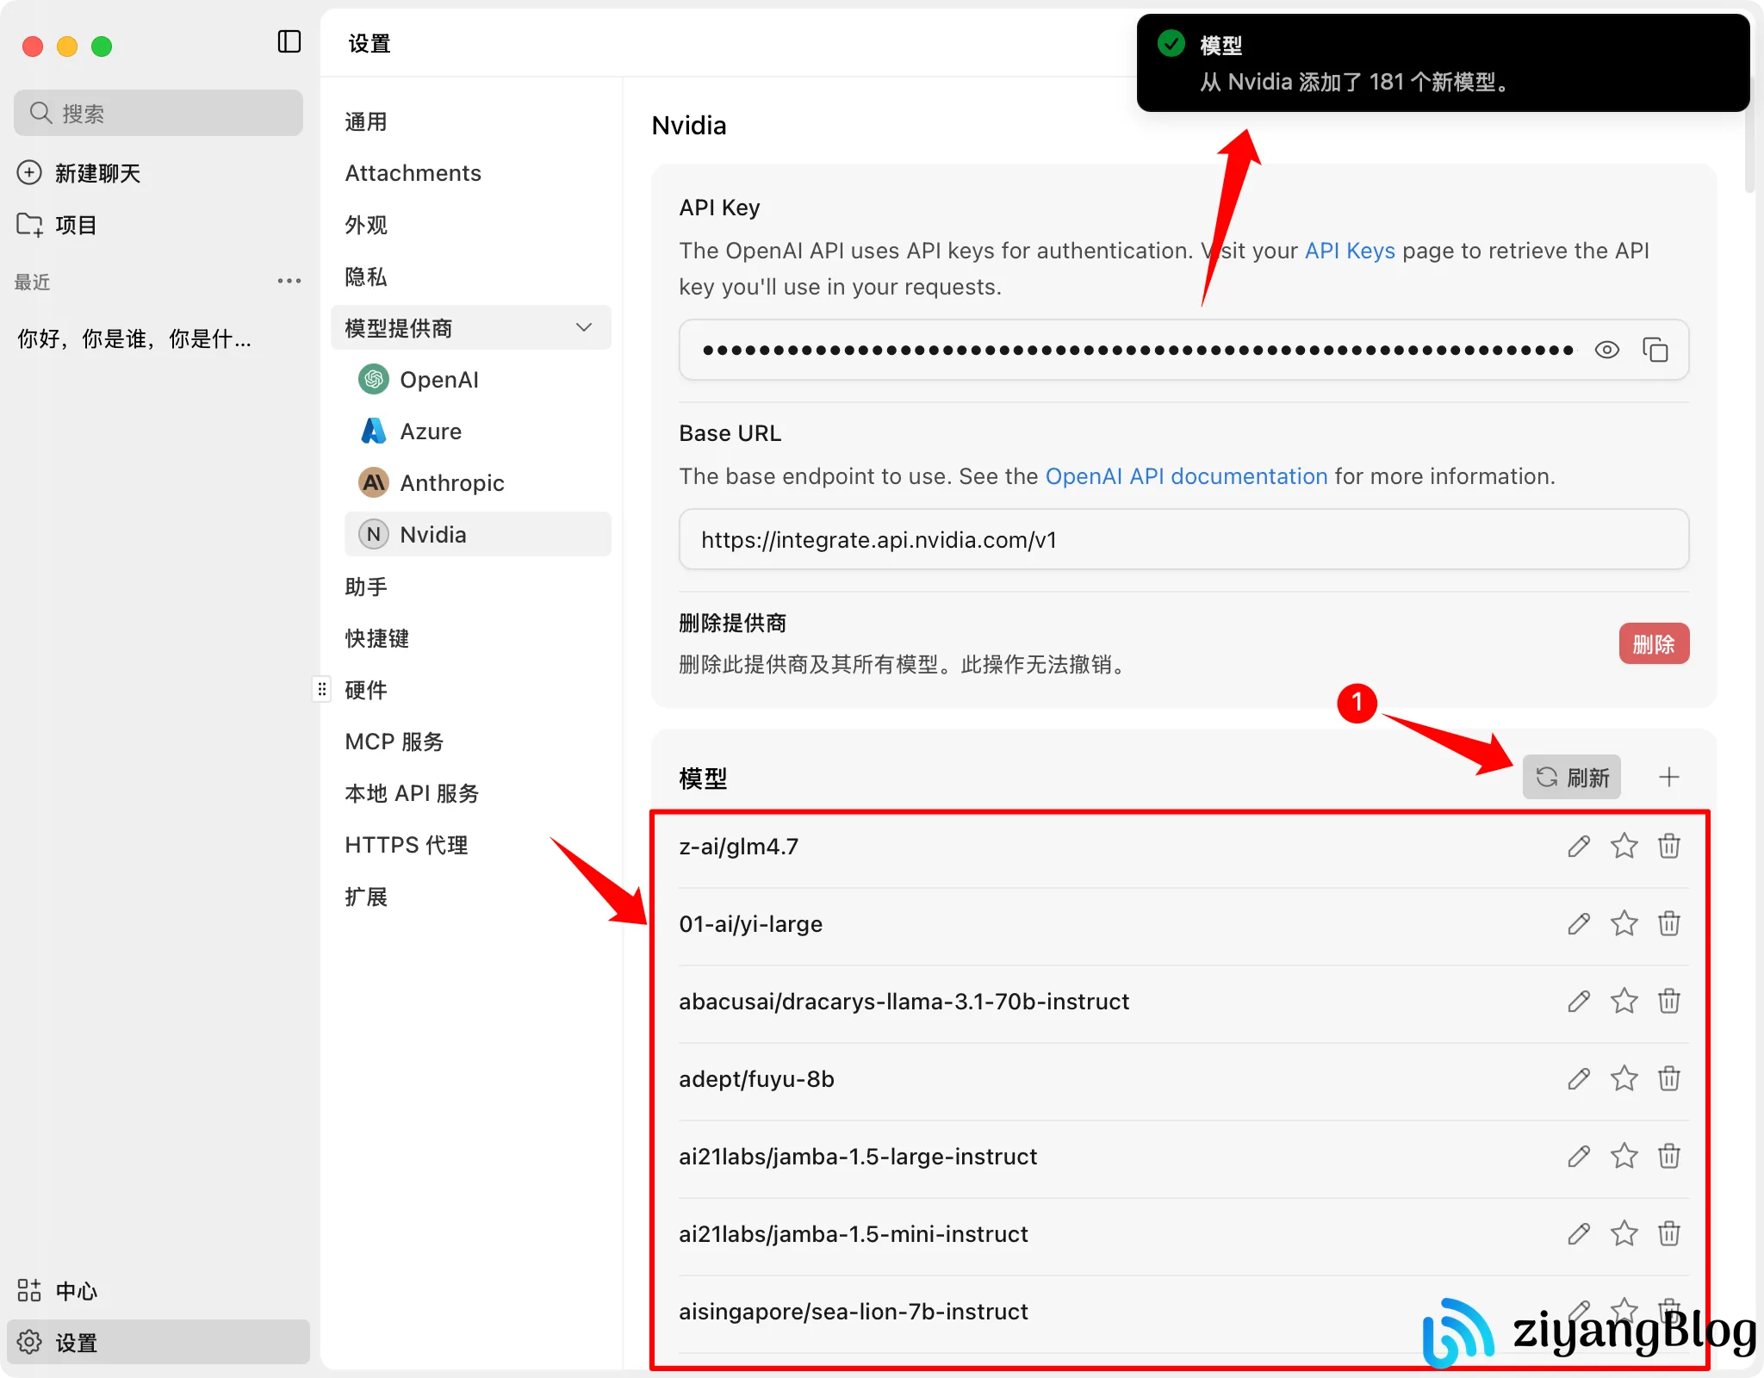Open HTTPS 代理 settings

[x=406, y=844]
